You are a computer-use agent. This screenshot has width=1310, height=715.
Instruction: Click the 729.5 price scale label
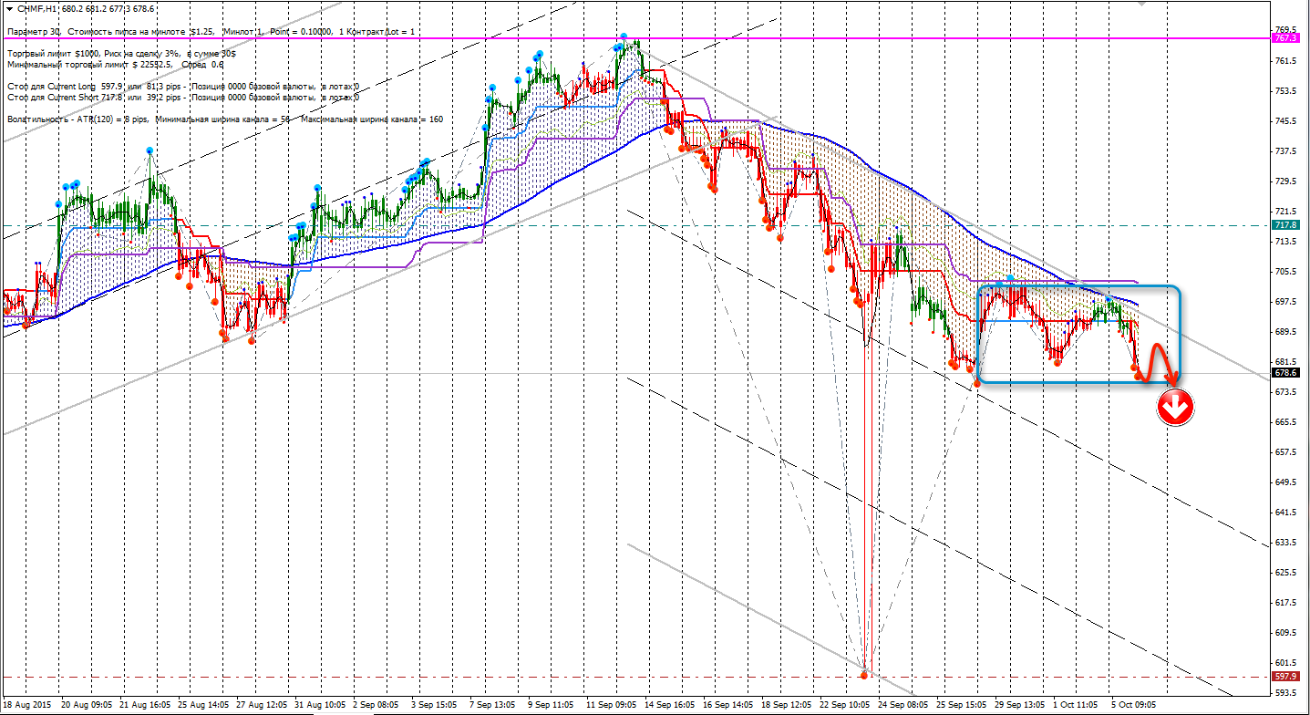click(1285, 181)
